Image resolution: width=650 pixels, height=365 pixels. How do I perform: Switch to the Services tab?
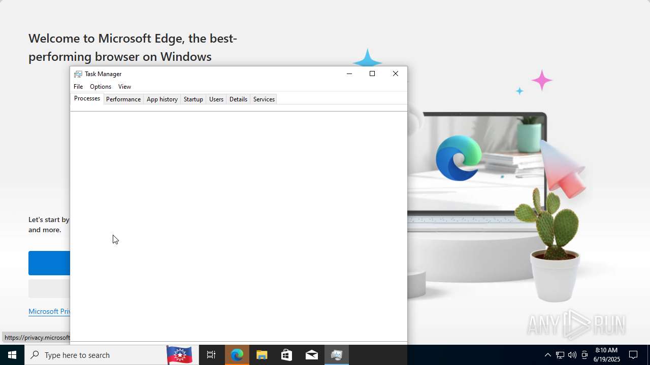264,99
